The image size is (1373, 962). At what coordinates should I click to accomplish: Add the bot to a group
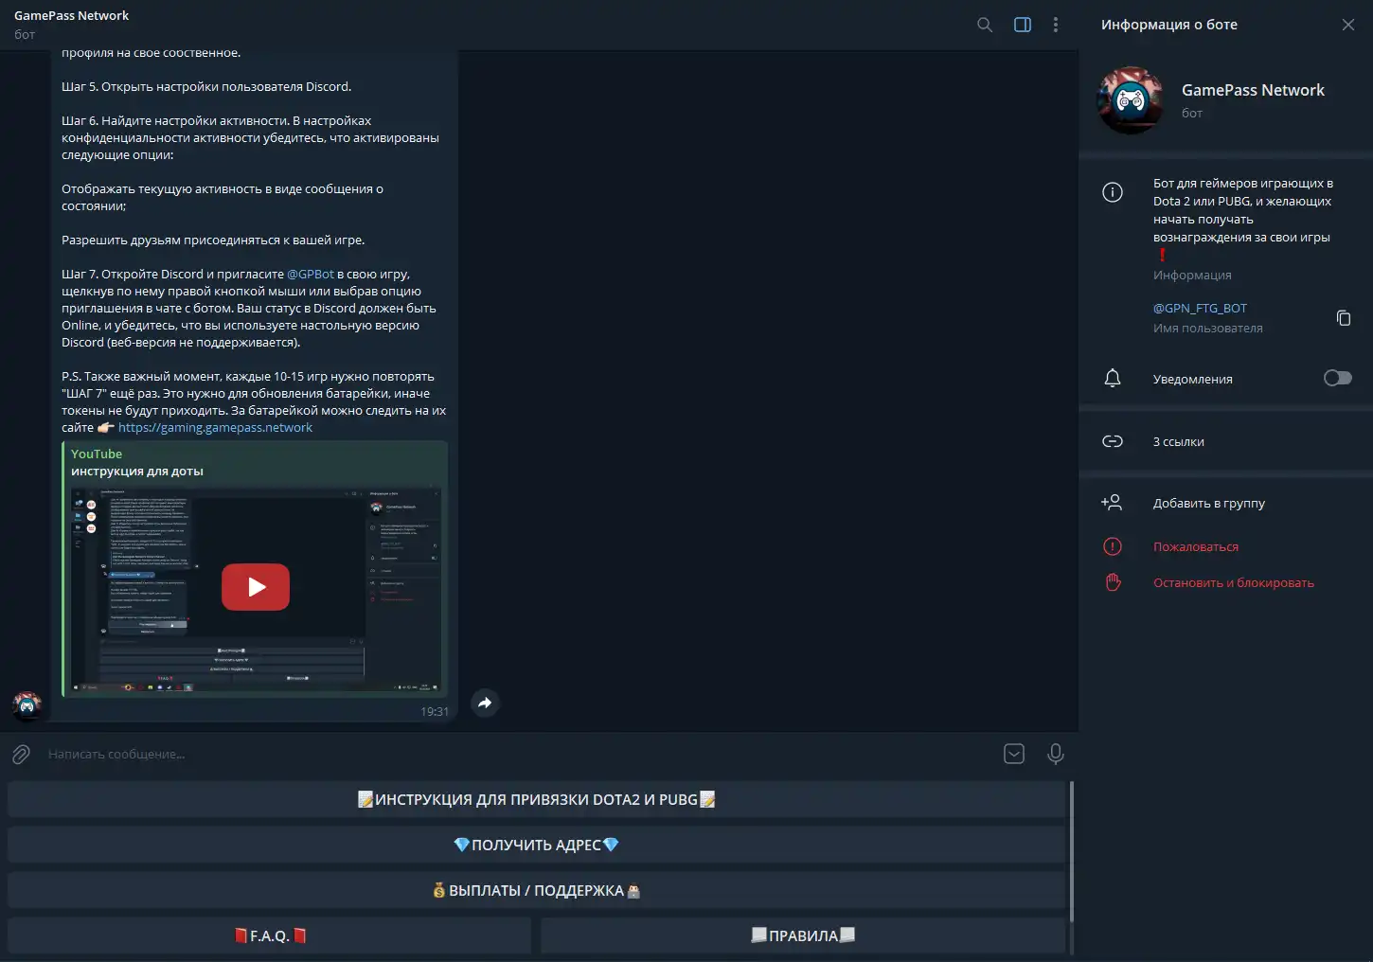[x=1226, y=503]
